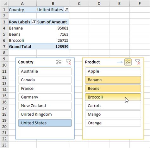This screenshot has width=150, height=148.
Task: Click the Country slicer title
Action: 26,62
